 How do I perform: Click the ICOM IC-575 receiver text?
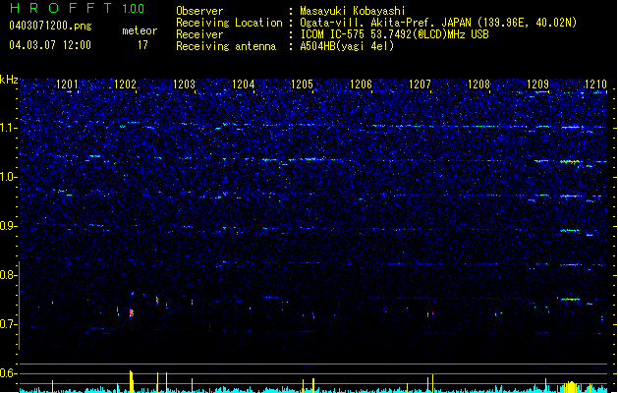point(394,34)
